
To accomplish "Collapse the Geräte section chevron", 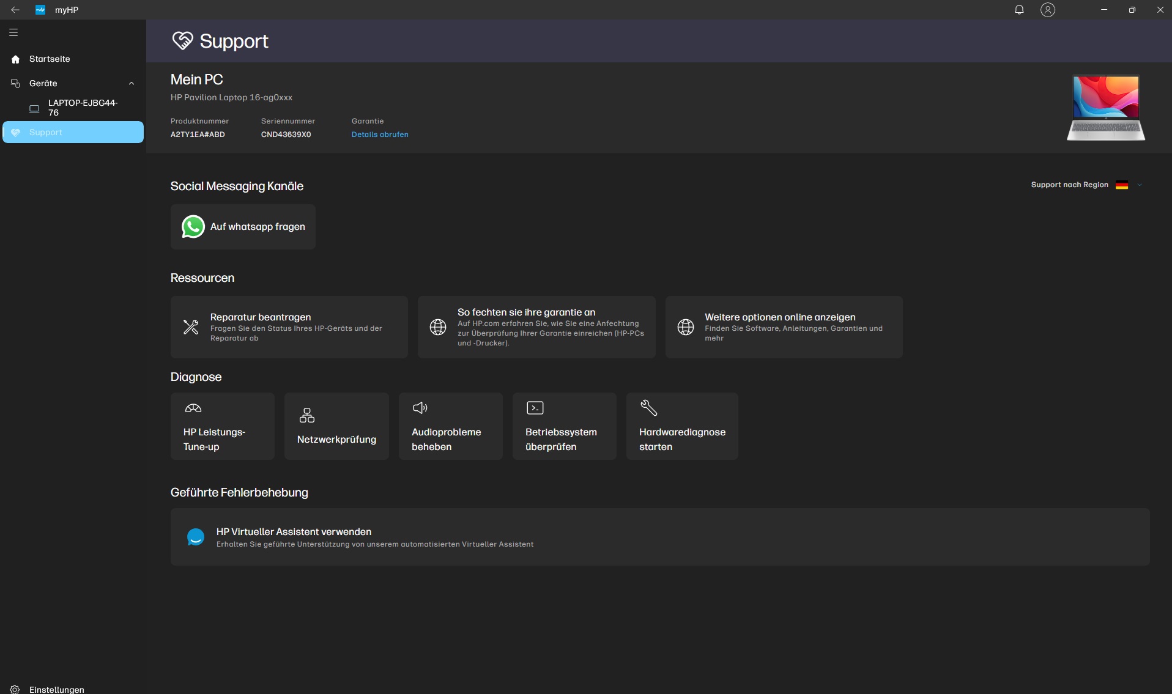I will (x=132, y=83).
